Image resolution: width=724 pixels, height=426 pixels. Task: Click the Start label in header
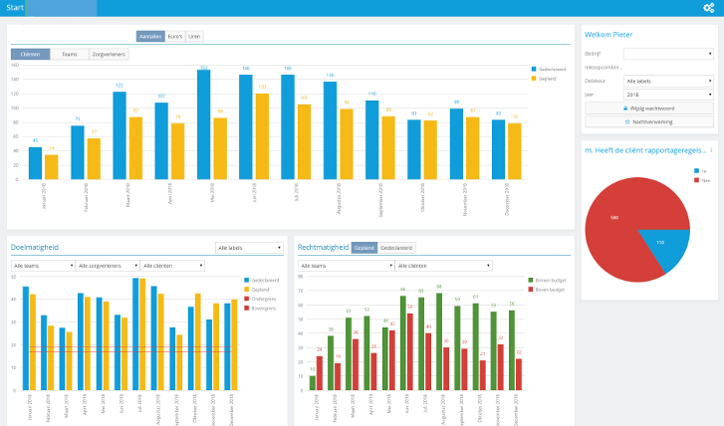[x=15, y=7]
